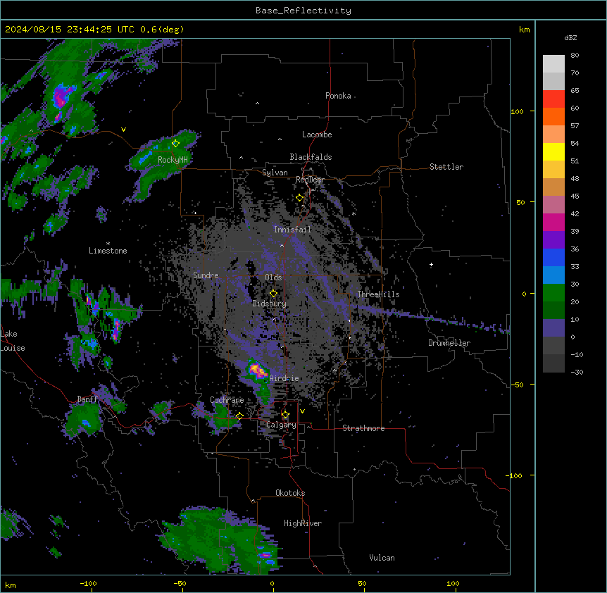The width and height of the screenshot is (607, 593).
Task: Choose the light gray 80-70 dBZ swatch
Action: [x=553, y=64]
